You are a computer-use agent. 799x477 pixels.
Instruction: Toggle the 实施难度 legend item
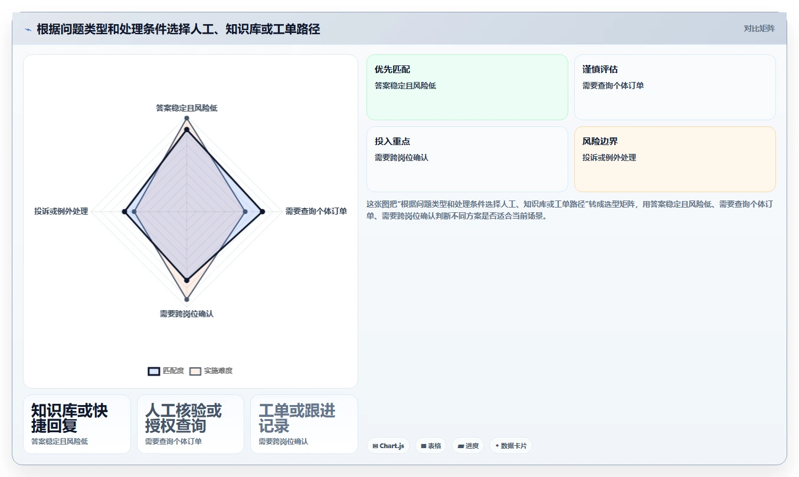point(211,371)
